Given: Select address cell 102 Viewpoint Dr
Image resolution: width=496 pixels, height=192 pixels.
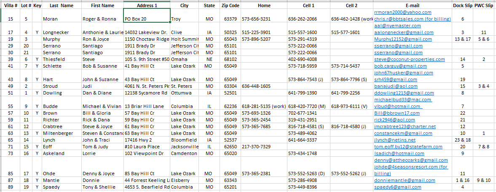Looking at the screenshot, I should [147, 153].
